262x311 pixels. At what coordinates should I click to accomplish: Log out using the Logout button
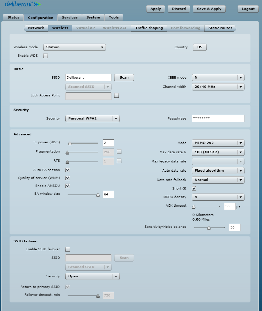(x=248, y=9)
